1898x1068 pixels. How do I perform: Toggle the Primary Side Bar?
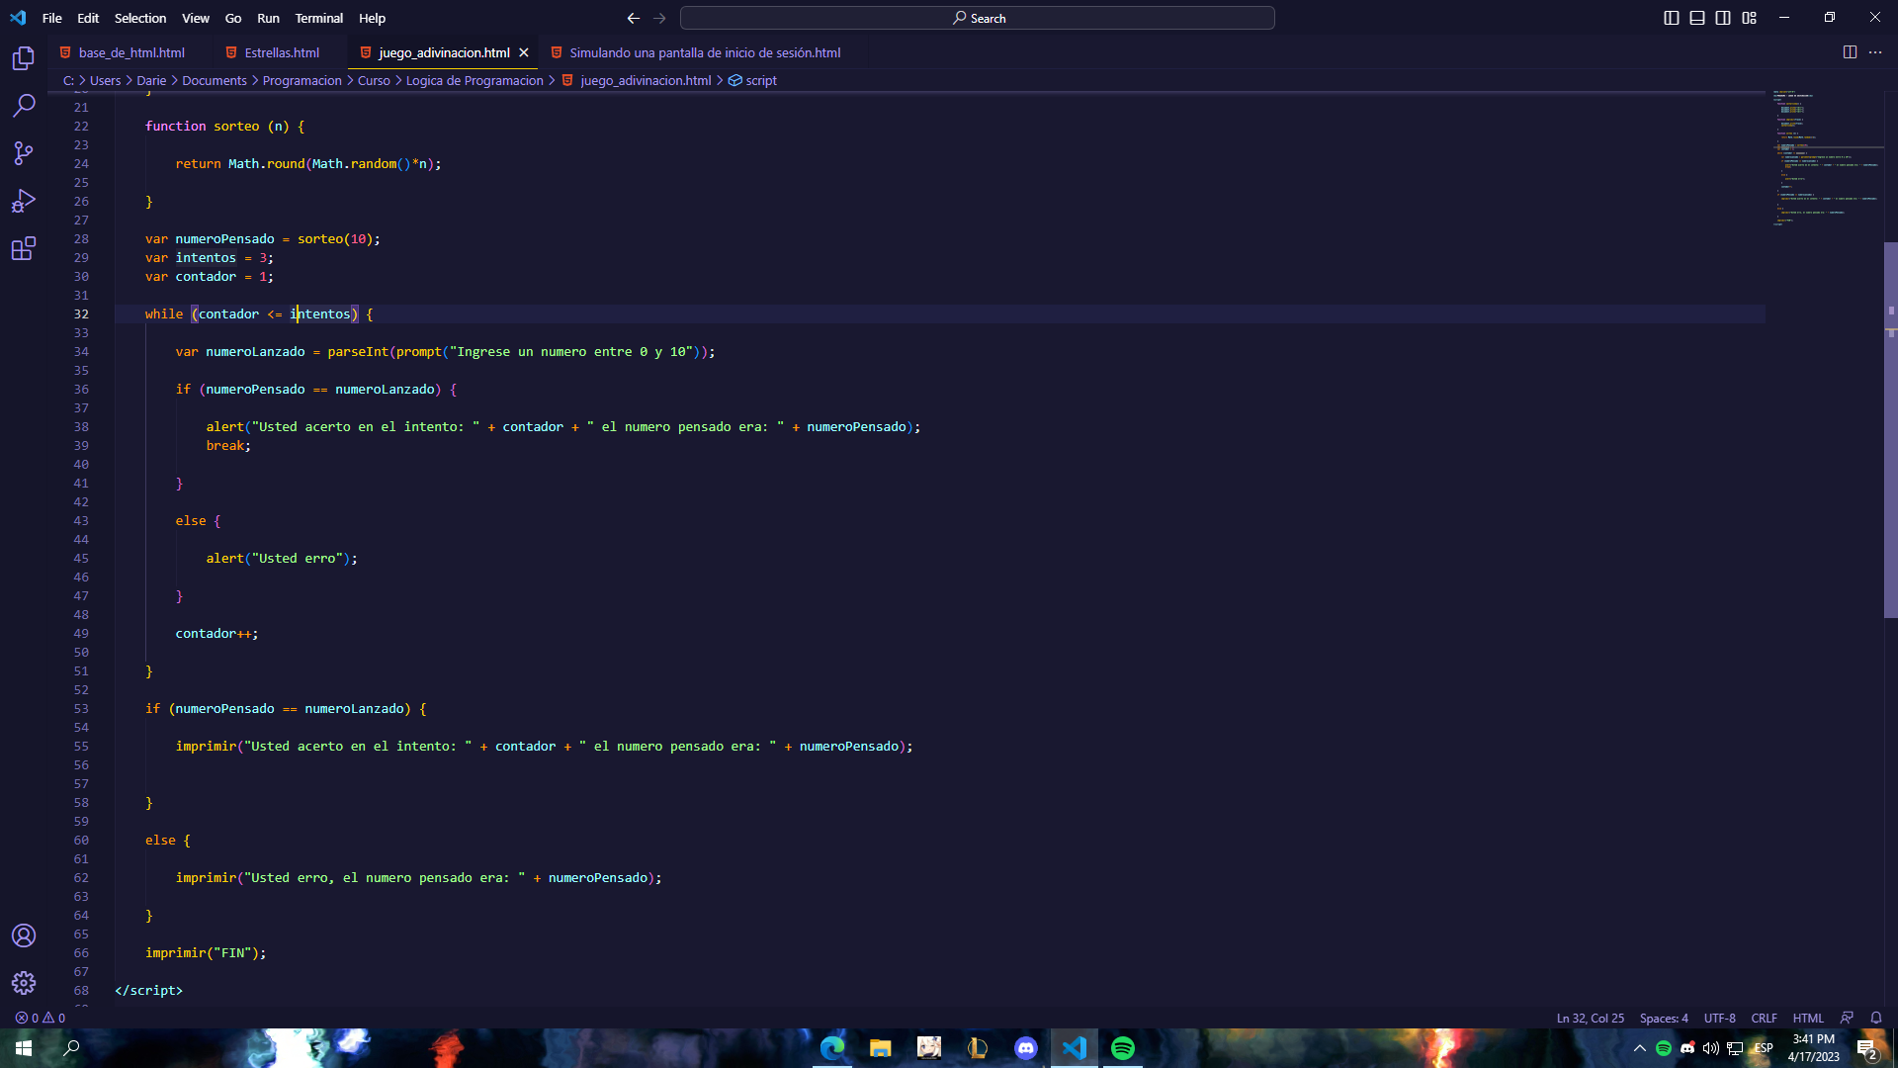click(x=1672, y=18)
